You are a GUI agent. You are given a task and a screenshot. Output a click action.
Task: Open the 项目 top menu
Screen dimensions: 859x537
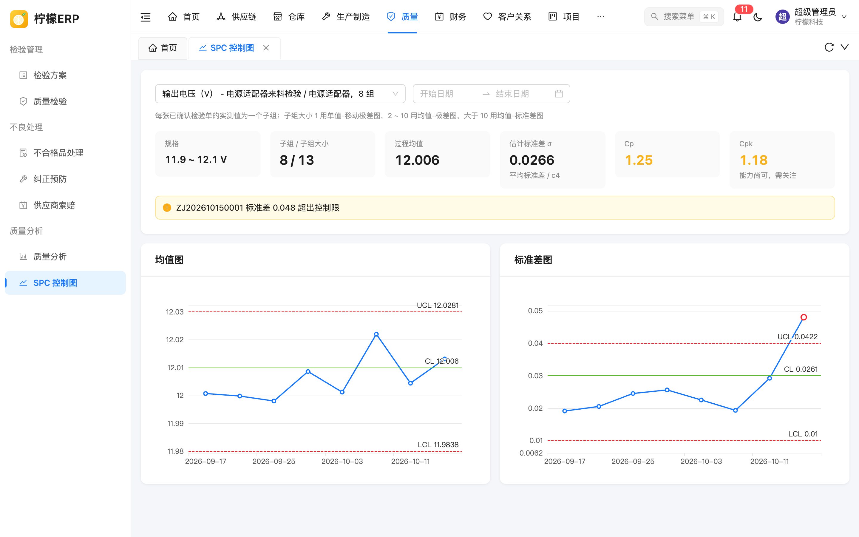564,17
